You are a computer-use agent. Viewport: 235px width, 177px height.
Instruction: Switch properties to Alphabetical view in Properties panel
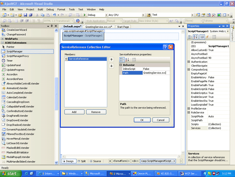196,37
